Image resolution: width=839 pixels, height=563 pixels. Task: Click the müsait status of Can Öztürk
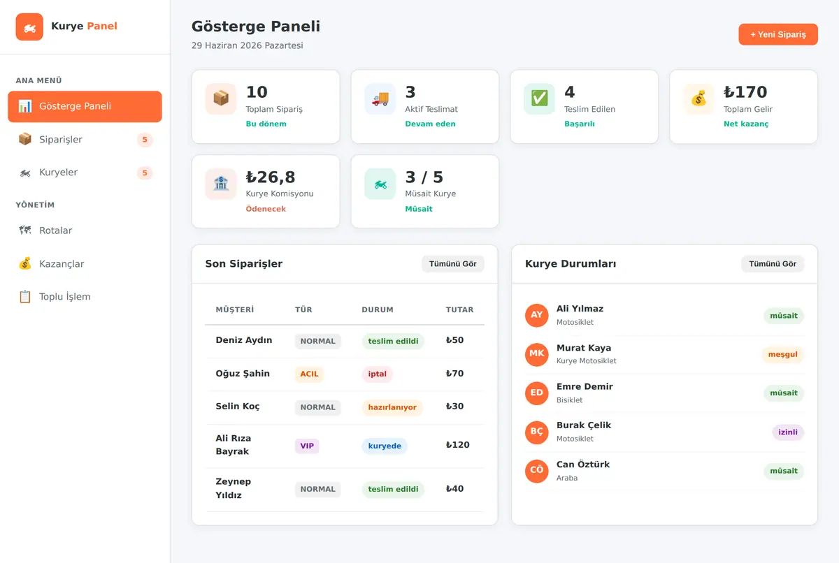pos(784,471)
